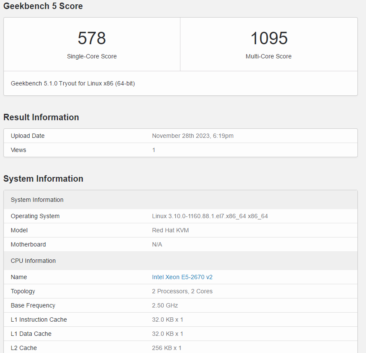Select the 256 KB x 1 value
366x353 pixels.
point(167,348)
